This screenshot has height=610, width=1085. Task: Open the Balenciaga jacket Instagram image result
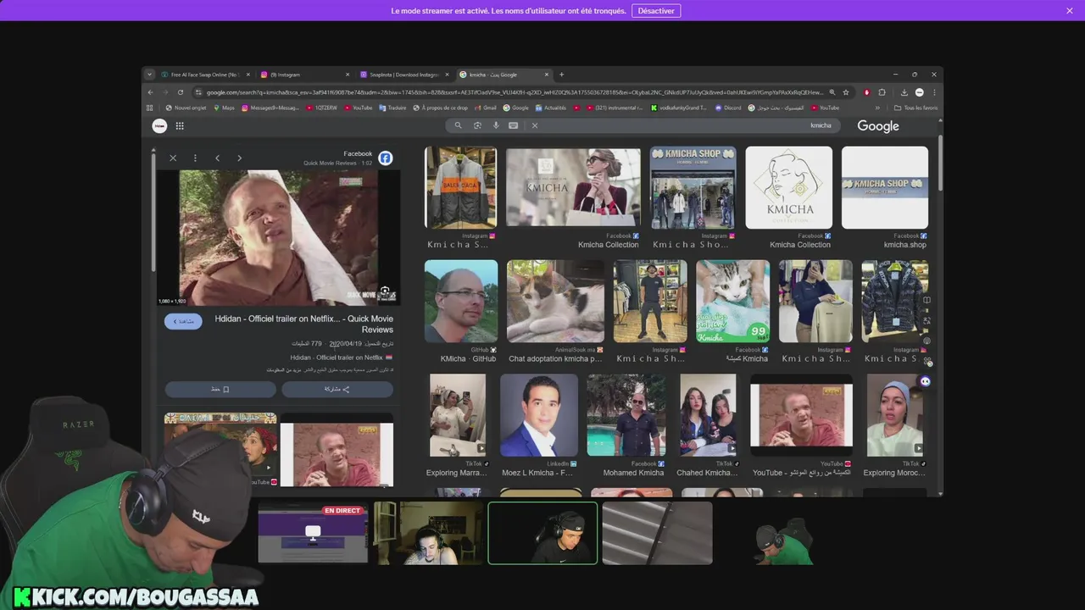tap(460, 187)
